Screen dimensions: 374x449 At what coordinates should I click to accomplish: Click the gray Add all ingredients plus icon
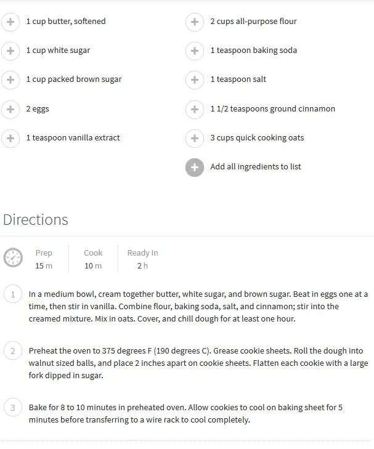coord(194,168)
